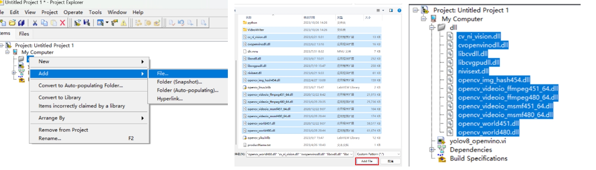Click the Open Project folder icon
Image resolution: width=596 pixels, height=170 pixels.
click(12, 23)
